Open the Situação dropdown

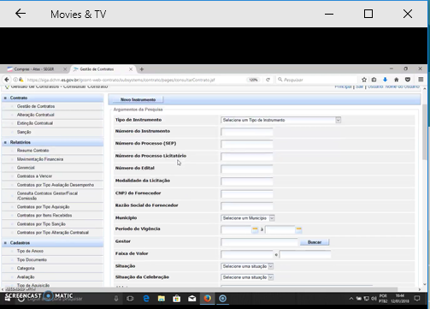[x=247, y=266]
